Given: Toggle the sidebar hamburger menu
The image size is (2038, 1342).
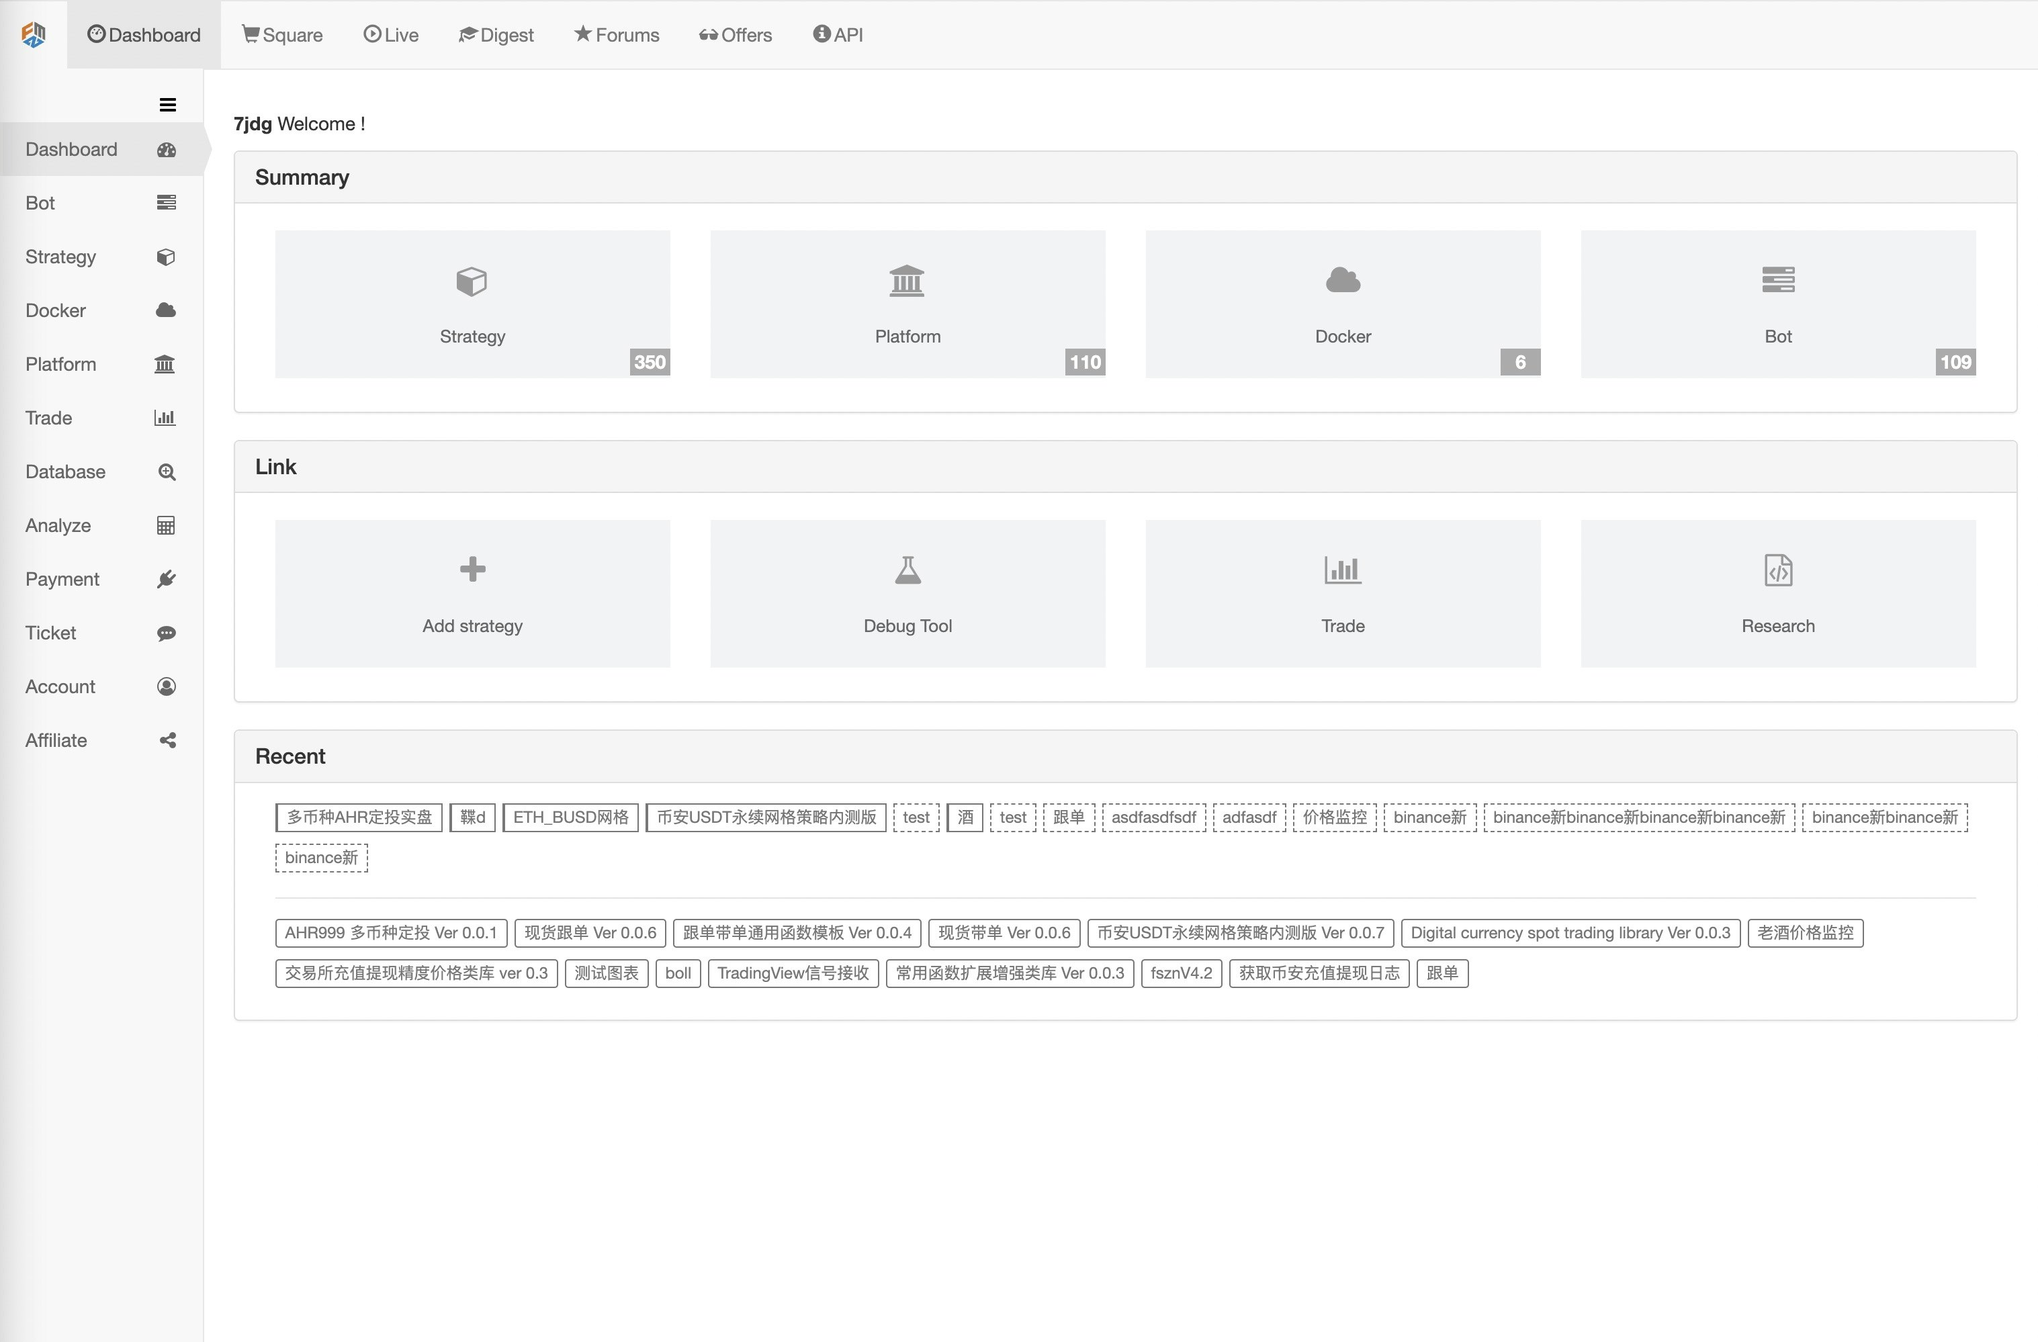Looking at the screenshot, I should tap(168, 105).
